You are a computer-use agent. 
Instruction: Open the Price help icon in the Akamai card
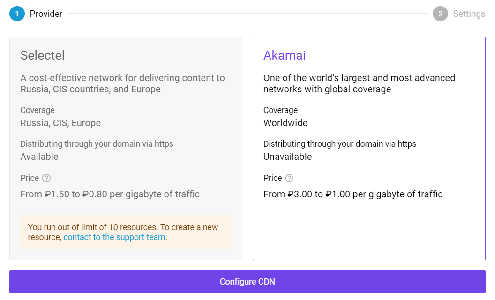(290, 178)
